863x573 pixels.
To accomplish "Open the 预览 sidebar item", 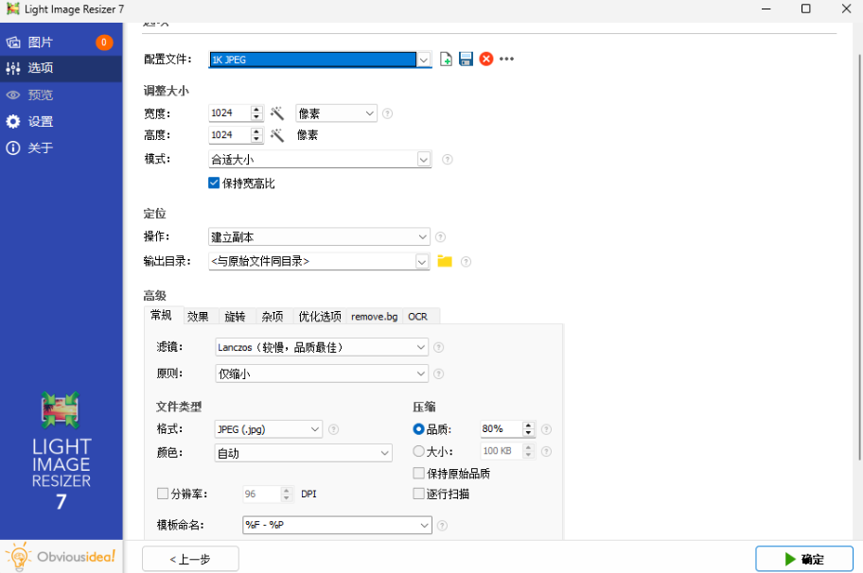I will click(61, 95).
